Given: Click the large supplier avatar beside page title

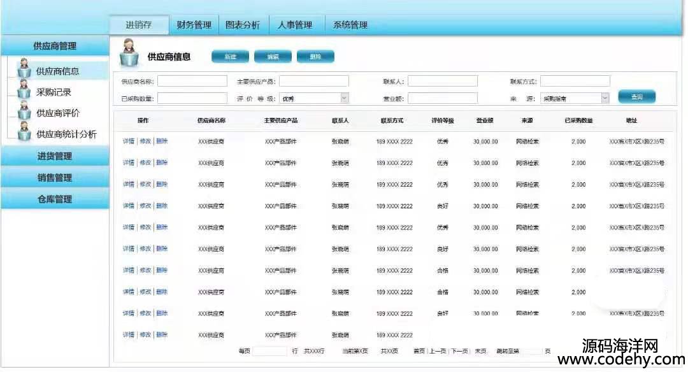Looking at the screenshot, I should pyautogui.click(x=129, y=54).
